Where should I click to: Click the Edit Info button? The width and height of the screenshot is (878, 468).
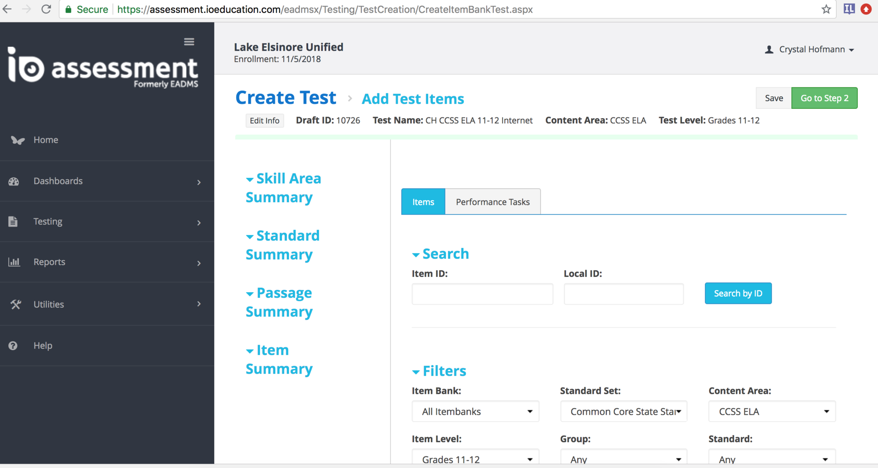[x=265, y=121]
